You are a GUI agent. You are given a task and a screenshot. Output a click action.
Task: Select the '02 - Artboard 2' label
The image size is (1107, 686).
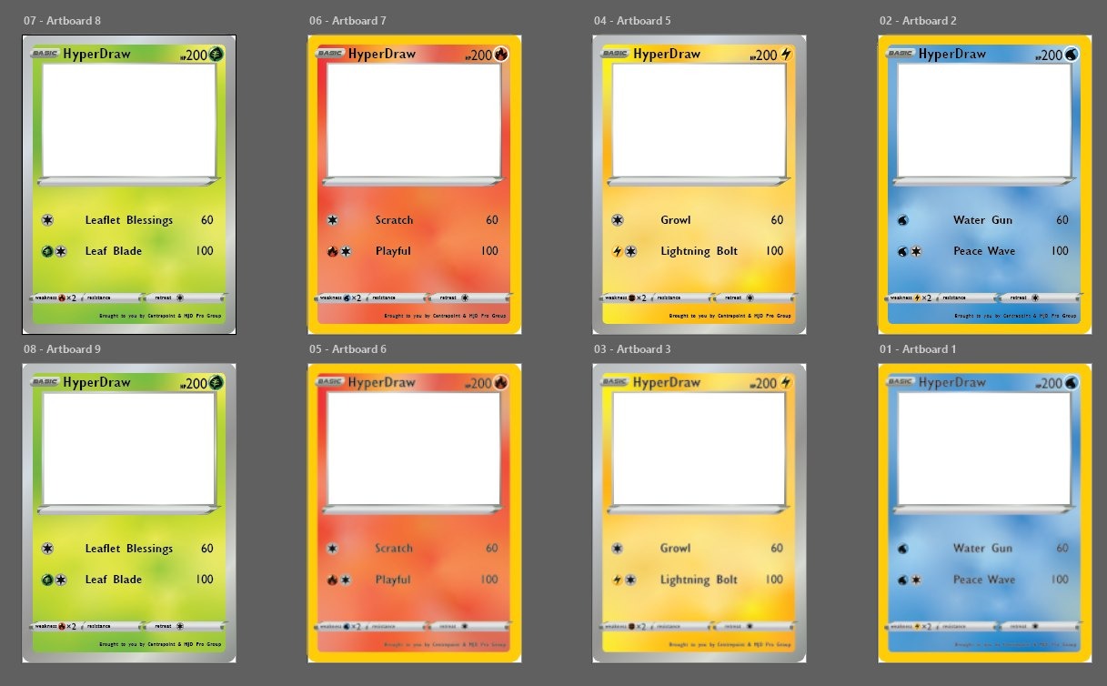(x=918, y=20)
